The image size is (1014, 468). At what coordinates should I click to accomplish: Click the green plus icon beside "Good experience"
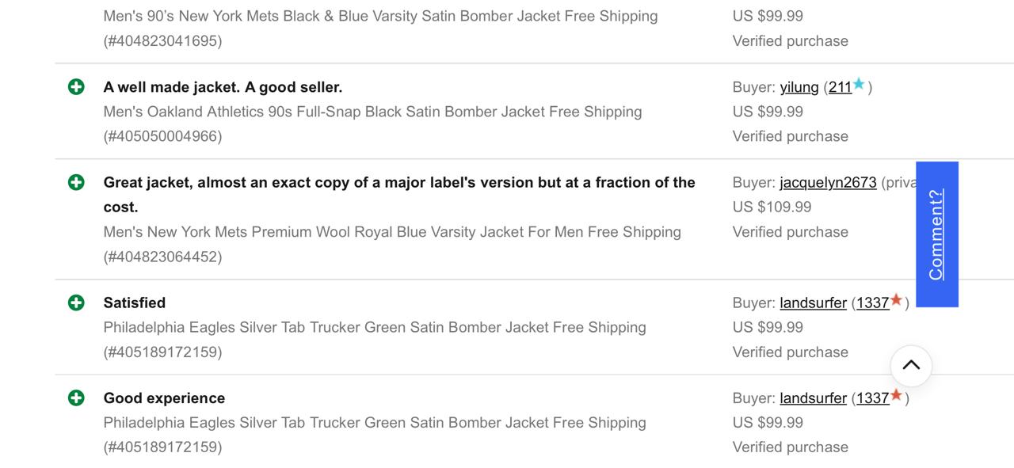point(76,398)
